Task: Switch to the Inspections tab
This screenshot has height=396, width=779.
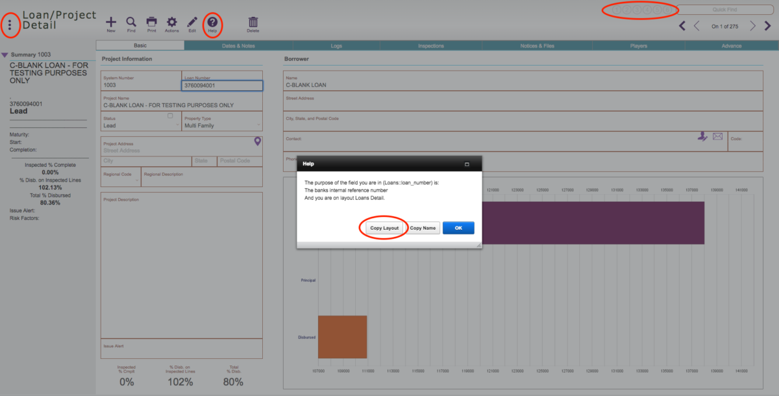Action: (x=430, y=45)
